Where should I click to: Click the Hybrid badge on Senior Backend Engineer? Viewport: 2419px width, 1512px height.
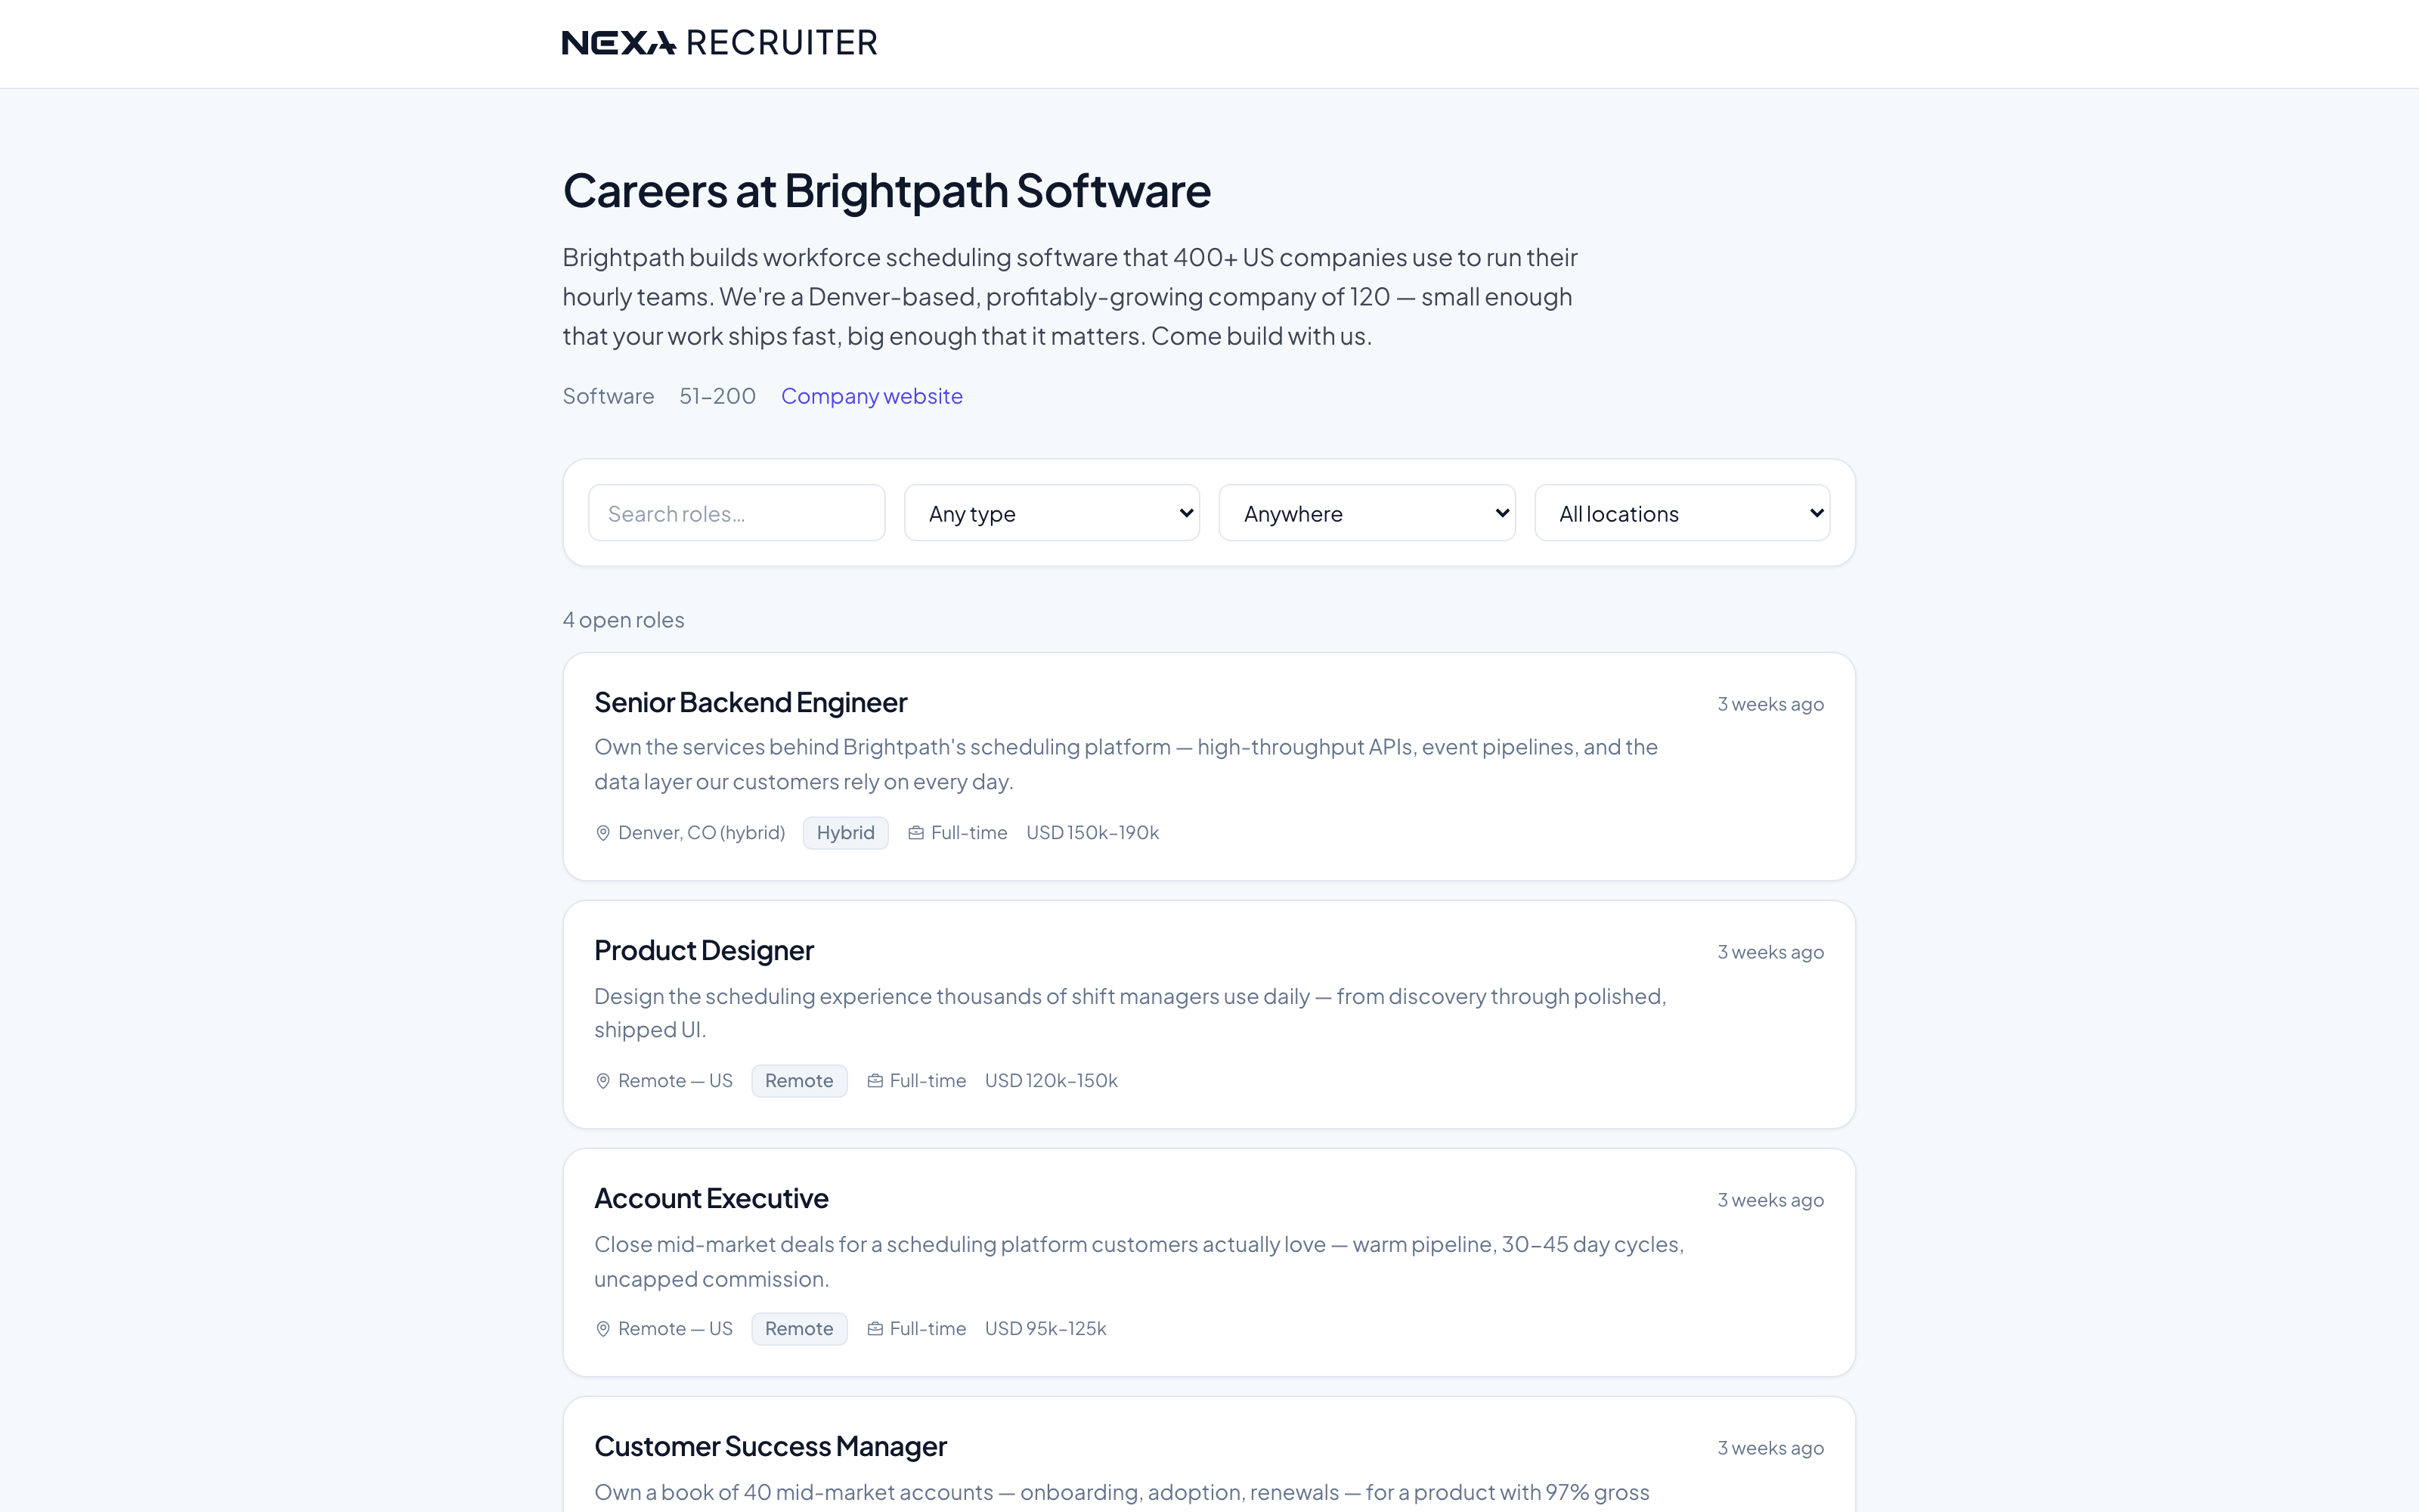846,833
